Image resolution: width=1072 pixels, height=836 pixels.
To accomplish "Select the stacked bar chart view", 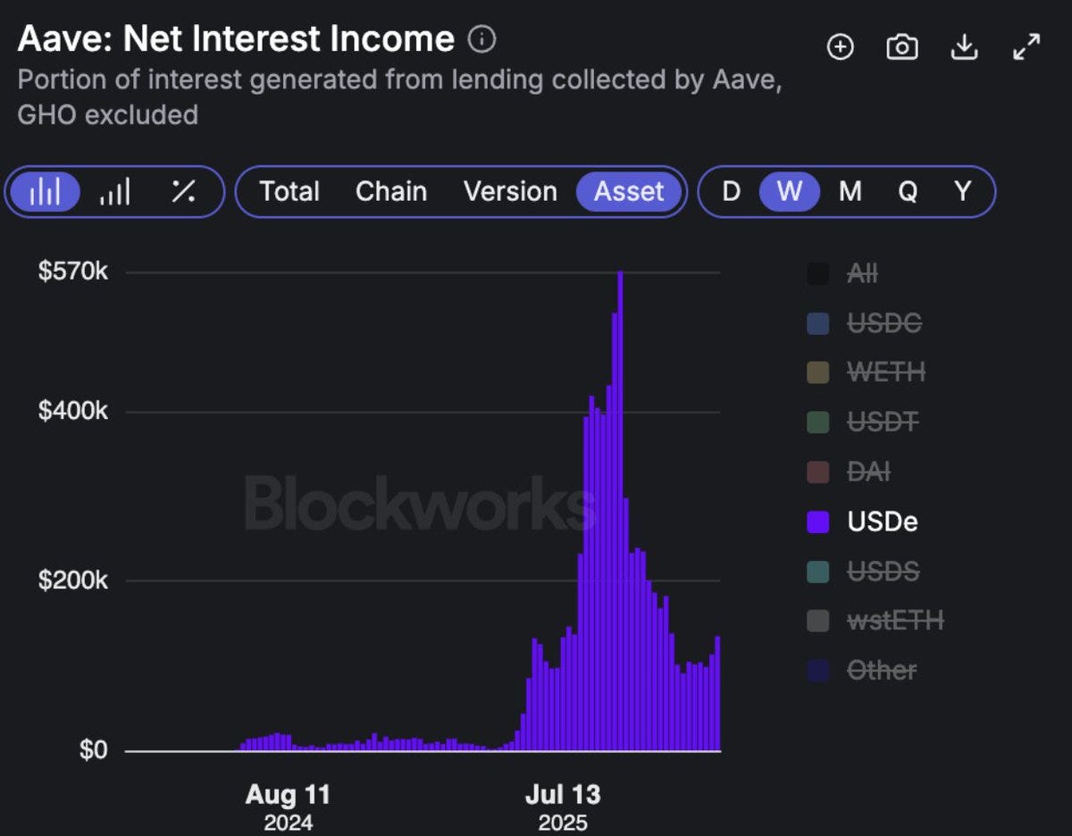I will coord(46,191).
